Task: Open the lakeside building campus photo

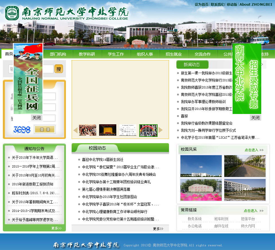Action: [245, 190]
